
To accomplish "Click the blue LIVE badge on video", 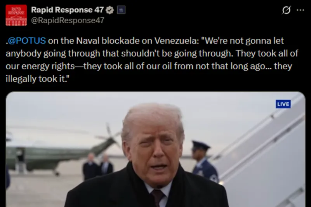I will 283,104.
